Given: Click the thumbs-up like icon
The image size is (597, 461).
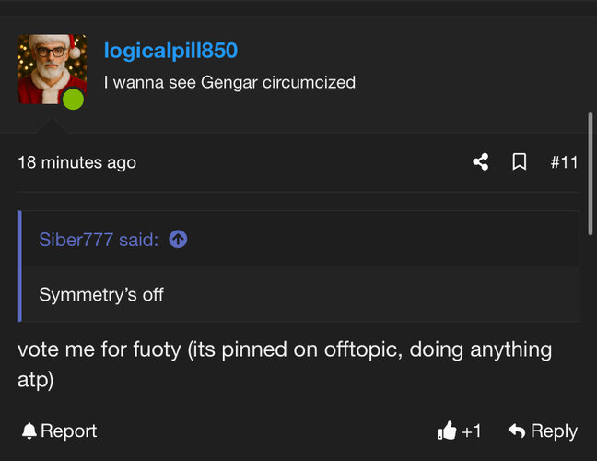Looking at the screenshot, I should 447,431.
